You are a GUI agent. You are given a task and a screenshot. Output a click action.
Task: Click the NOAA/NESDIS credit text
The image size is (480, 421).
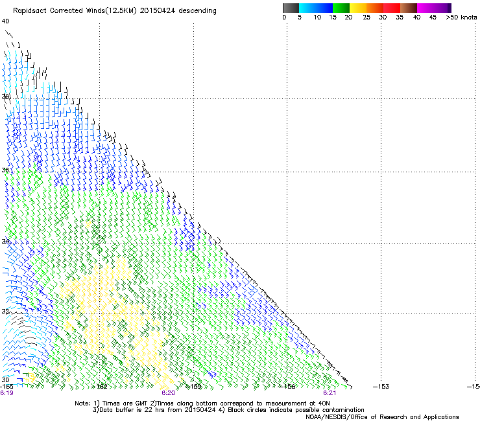382,417
